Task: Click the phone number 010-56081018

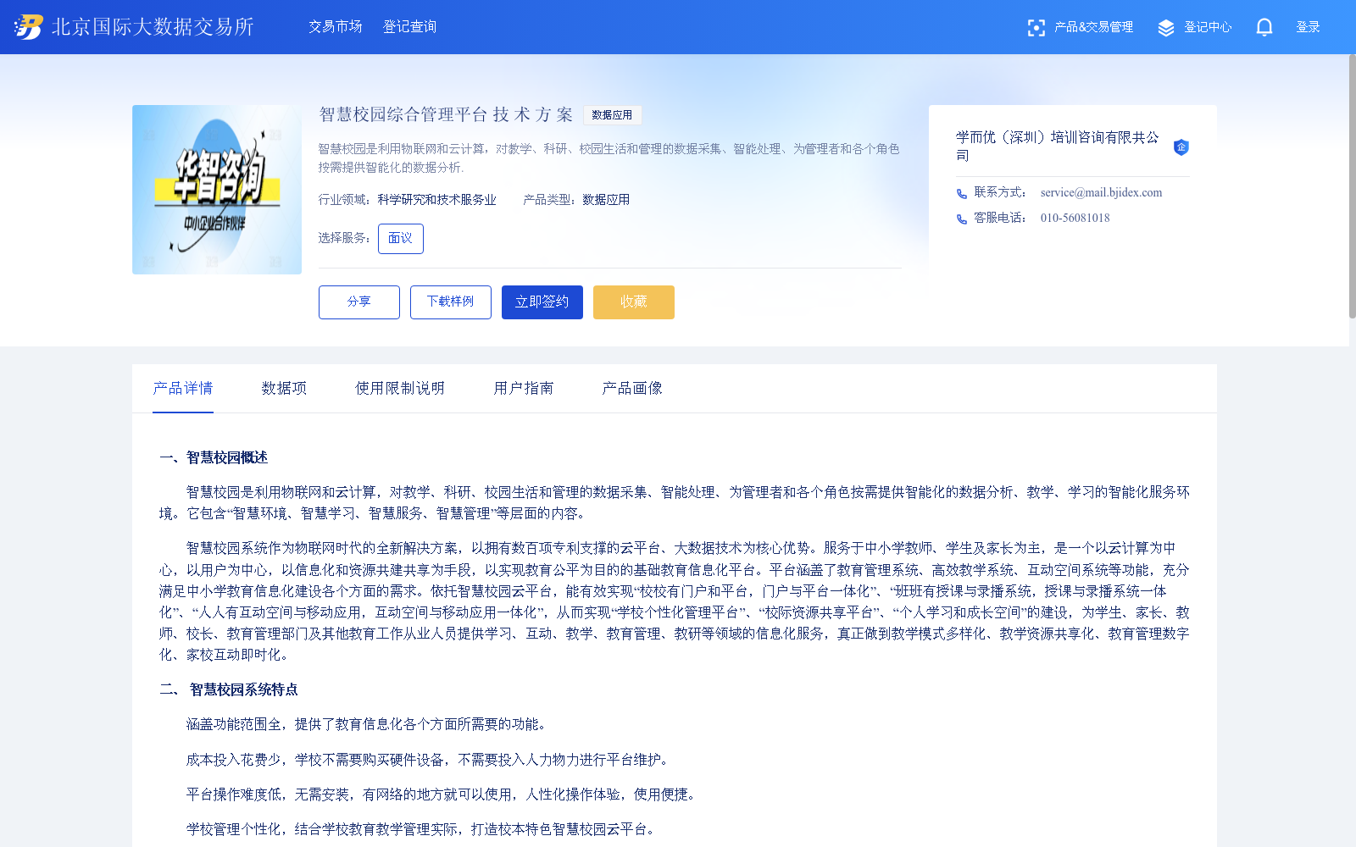Action: [1075, 219]
